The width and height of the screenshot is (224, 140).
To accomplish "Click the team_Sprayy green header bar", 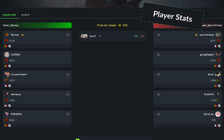I will (x=37, y=25).
